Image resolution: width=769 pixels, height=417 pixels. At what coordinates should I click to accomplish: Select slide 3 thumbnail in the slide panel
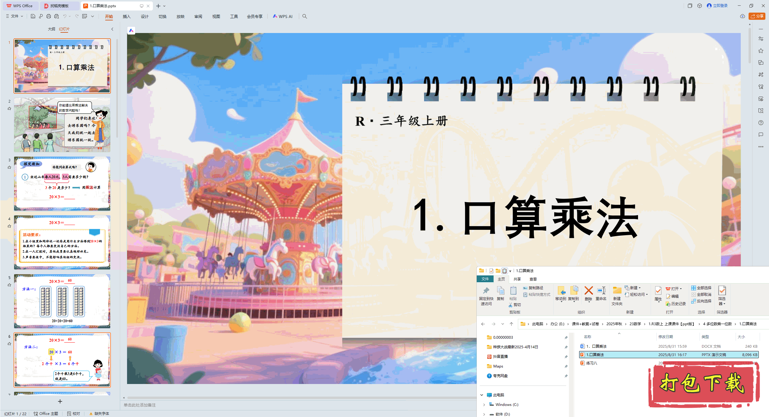[62, 183]
